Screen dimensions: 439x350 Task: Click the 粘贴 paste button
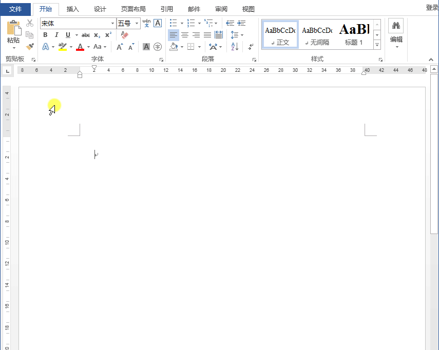point(13,34)
